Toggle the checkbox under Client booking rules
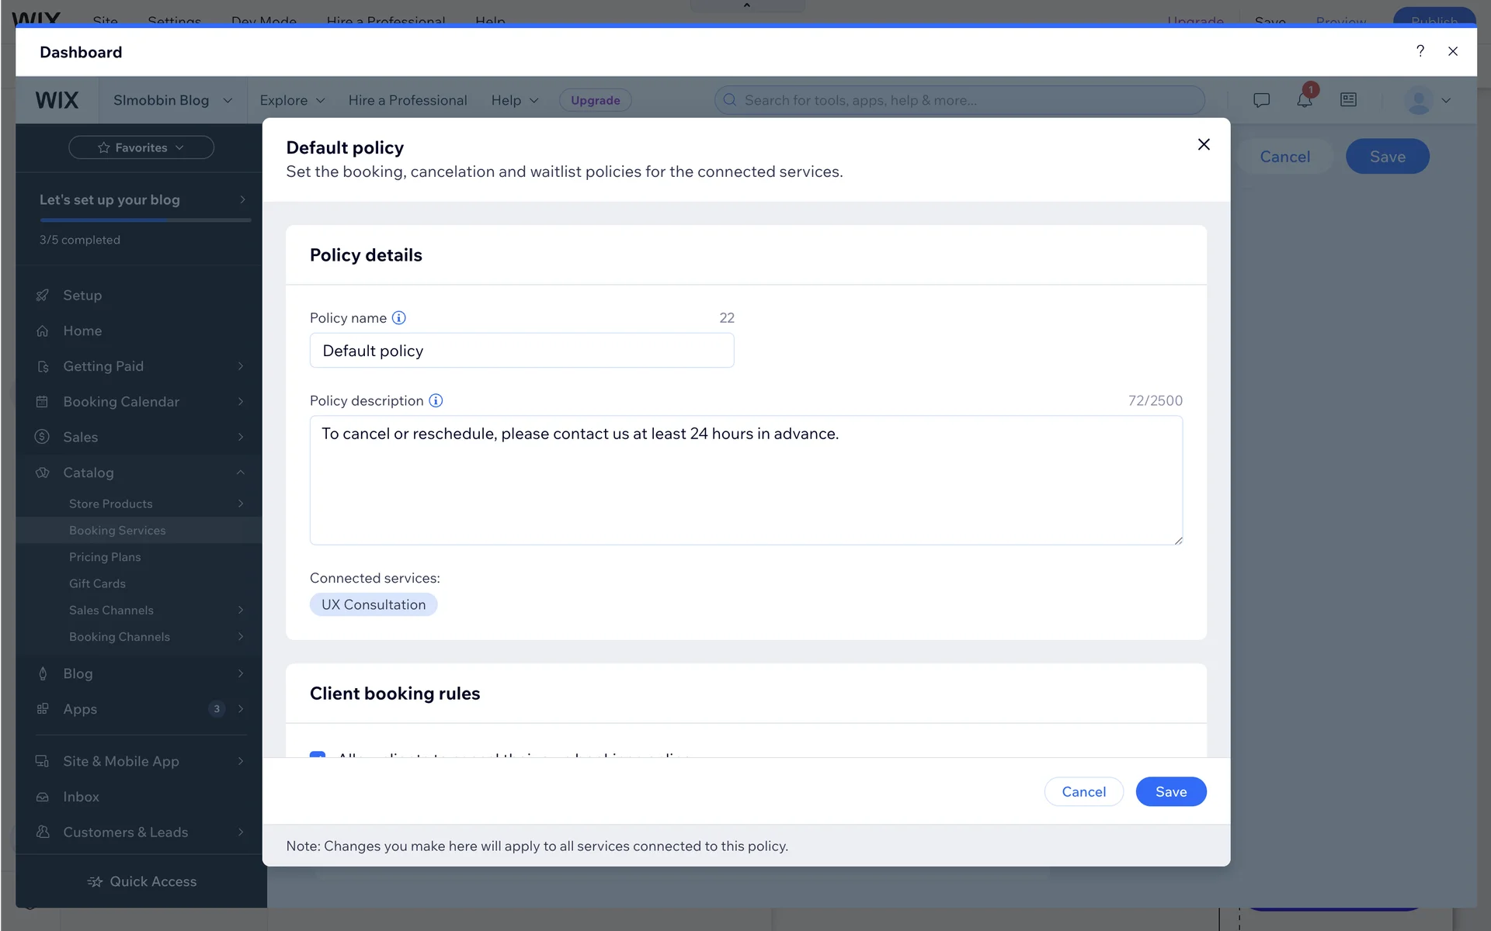1491x931 pixels. [318, 755]
